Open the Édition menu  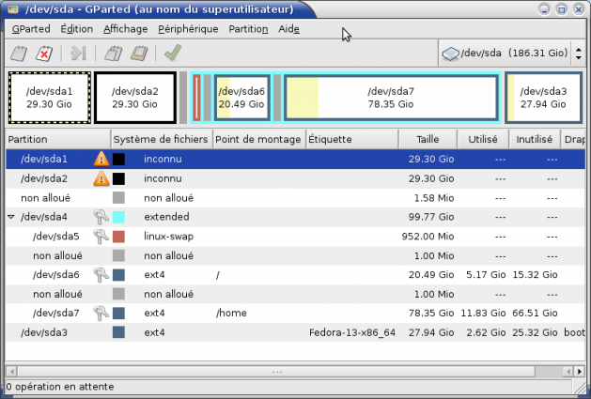tap(77, 29)
